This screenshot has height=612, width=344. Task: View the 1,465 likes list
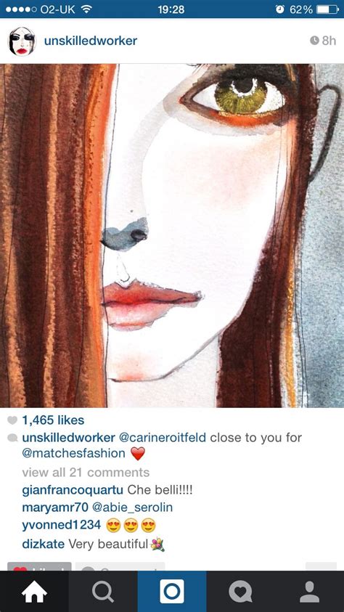pos(53,420)
